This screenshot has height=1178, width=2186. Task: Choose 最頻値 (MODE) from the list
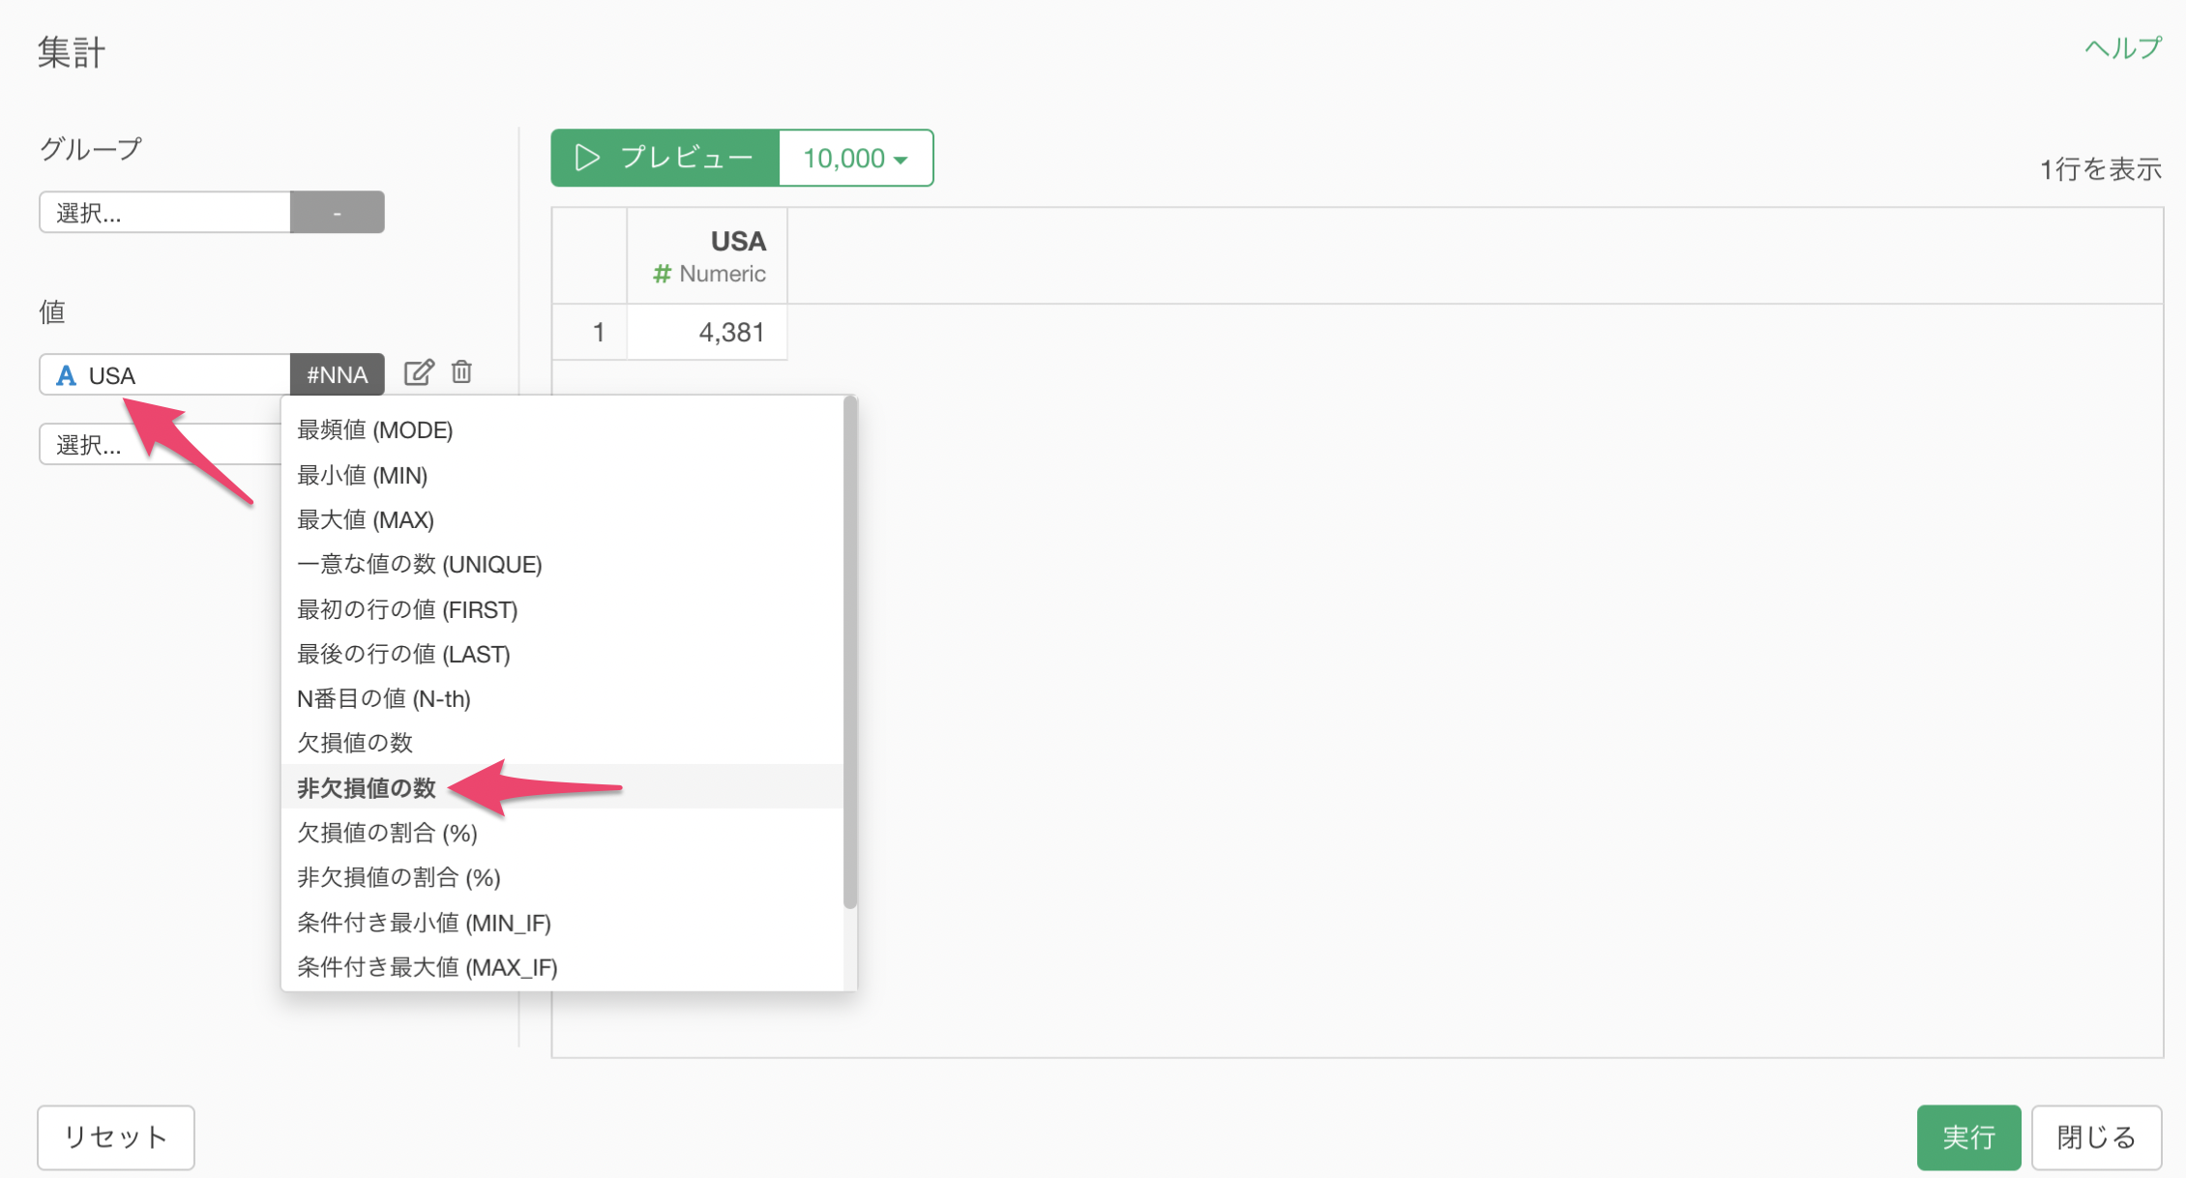[374, 430]
